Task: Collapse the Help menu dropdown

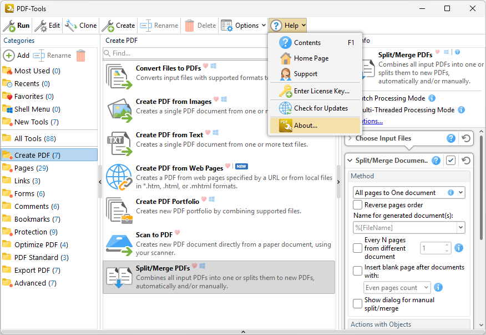Action: point(288,26)
